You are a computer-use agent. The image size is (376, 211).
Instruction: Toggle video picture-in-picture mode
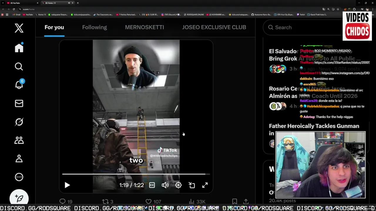[192, 185]
